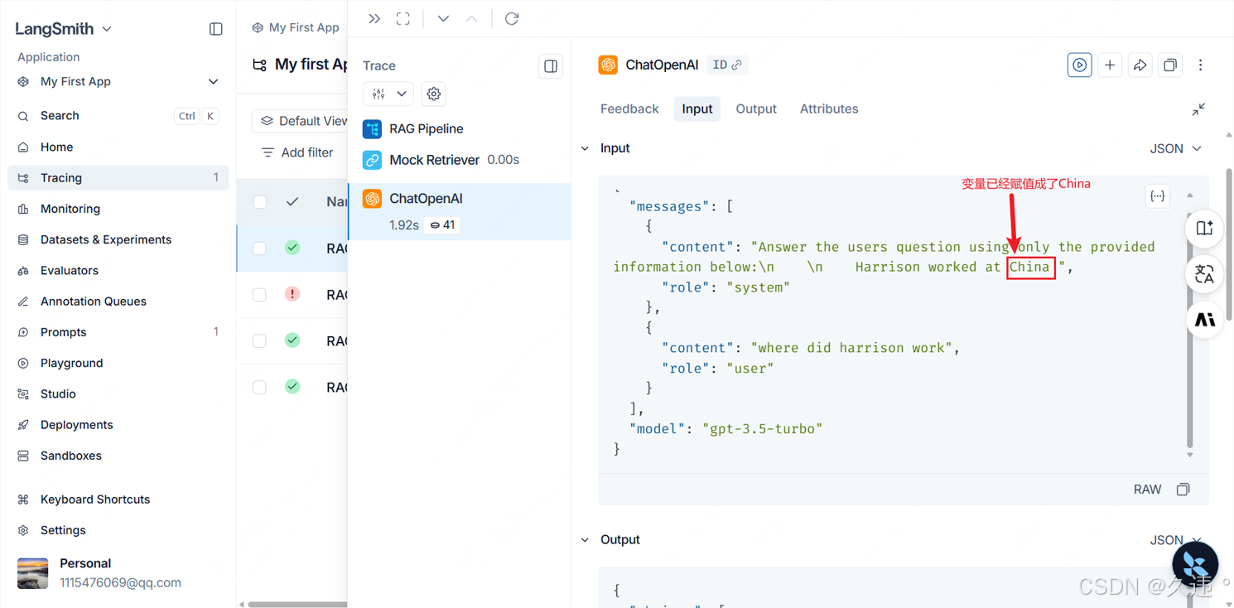Toggle the LangSmith sidebar collapse icon
Viewport: 1234px width, 608px height.
(216, 29)
